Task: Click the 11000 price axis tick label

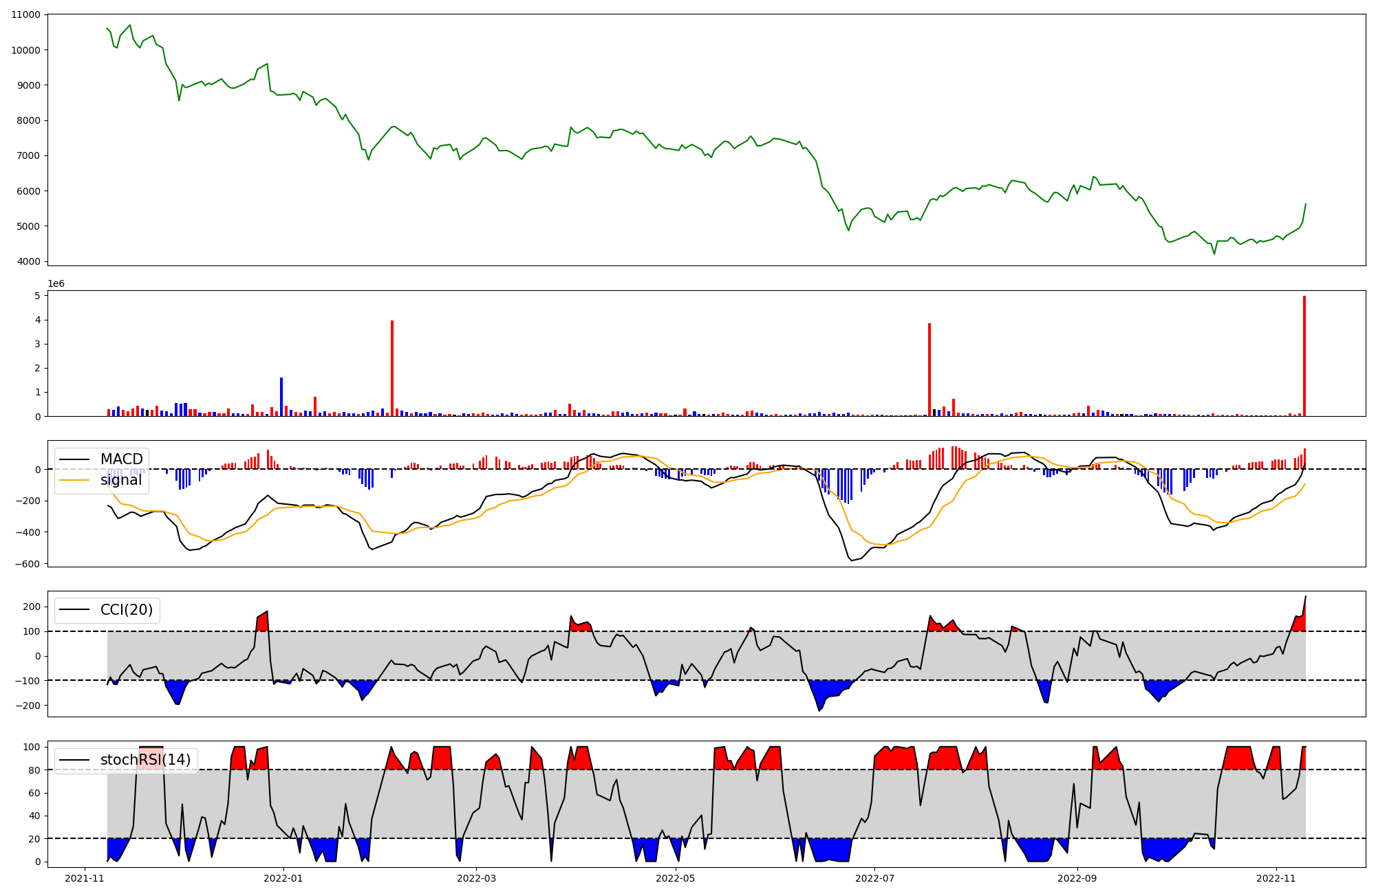Action: pyautogui.click(x=25, y=15)
